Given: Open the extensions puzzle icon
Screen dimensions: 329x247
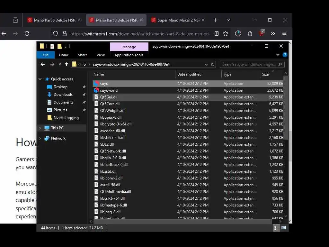Looking at the screenshot, I should coord(250,33).
